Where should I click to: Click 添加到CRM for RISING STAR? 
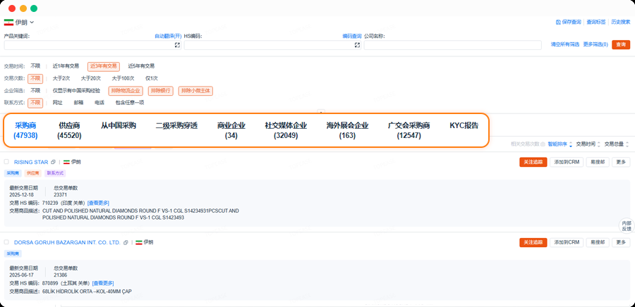[567, 162]
